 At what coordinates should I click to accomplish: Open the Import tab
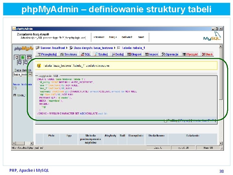click(x=151, y=54)
